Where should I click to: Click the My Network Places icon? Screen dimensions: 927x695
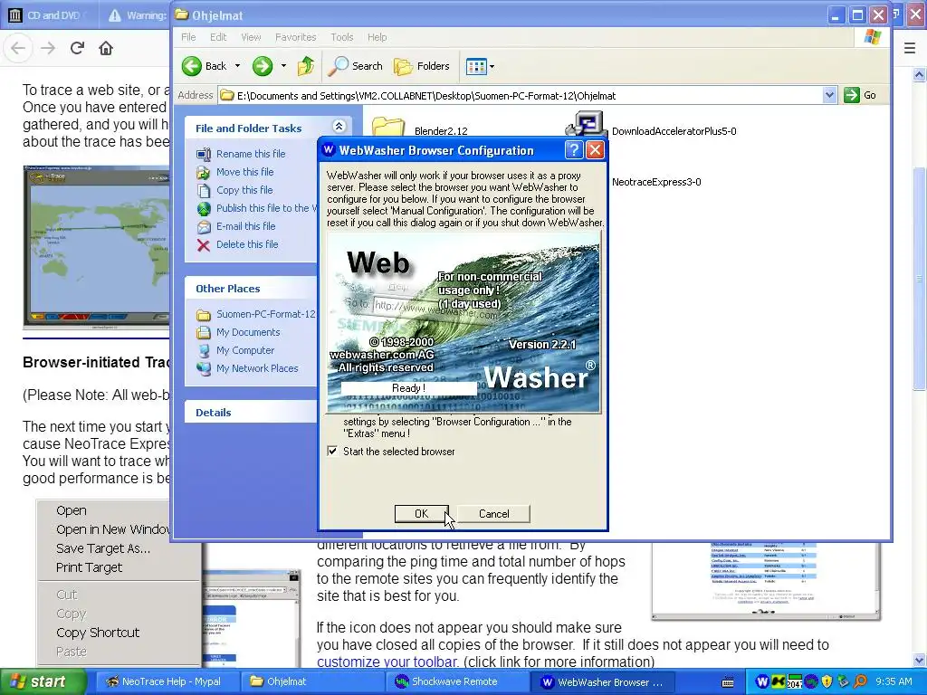point(204,369)
